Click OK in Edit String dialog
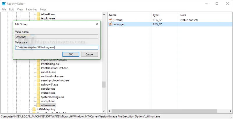Image resolution: width=233 pixels, height=119 pixels. 71,54
